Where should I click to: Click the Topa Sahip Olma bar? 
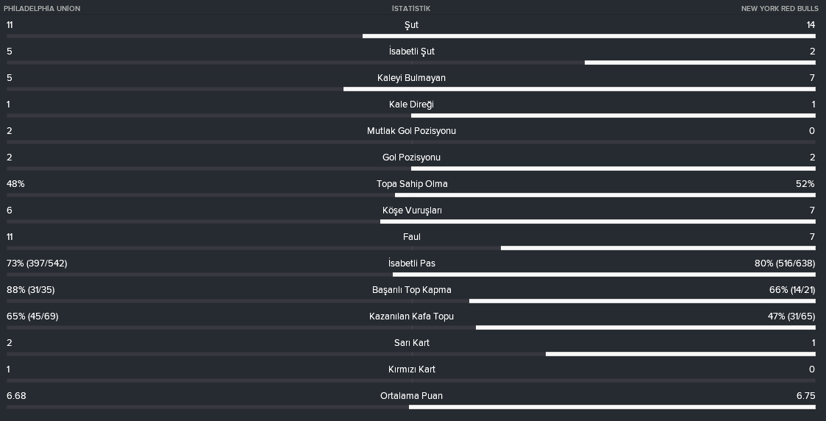coord(411,195)
